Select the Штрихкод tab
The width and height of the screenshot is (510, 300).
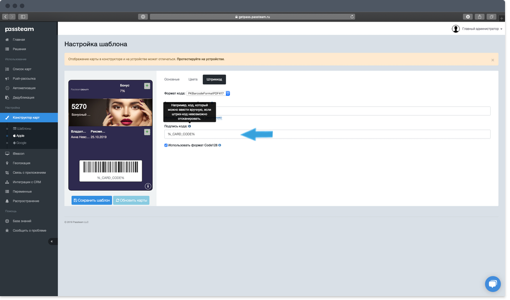click(x=214, y=80)
